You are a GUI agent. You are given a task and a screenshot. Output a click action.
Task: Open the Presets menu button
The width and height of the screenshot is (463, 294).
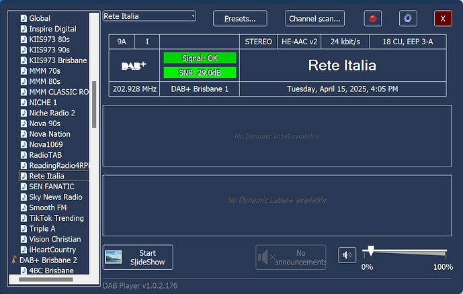(239, 19)
